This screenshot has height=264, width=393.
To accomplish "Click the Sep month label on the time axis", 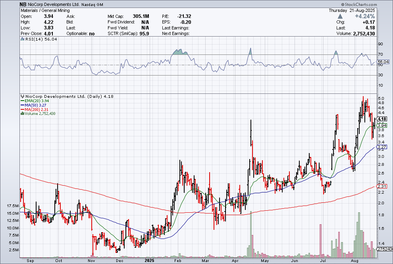I will click(x=30, y=260).
